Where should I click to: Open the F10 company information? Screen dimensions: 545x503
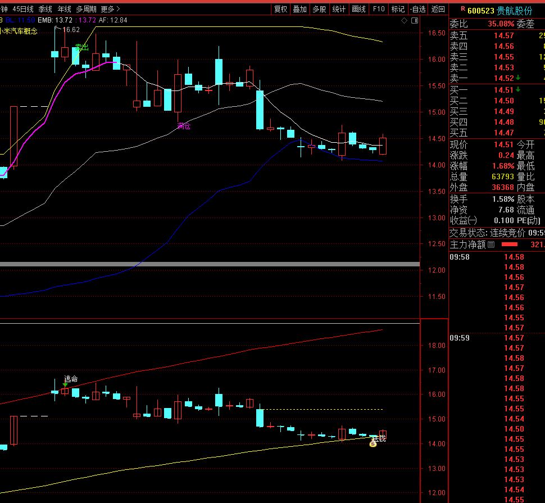(x=379, y=10)
